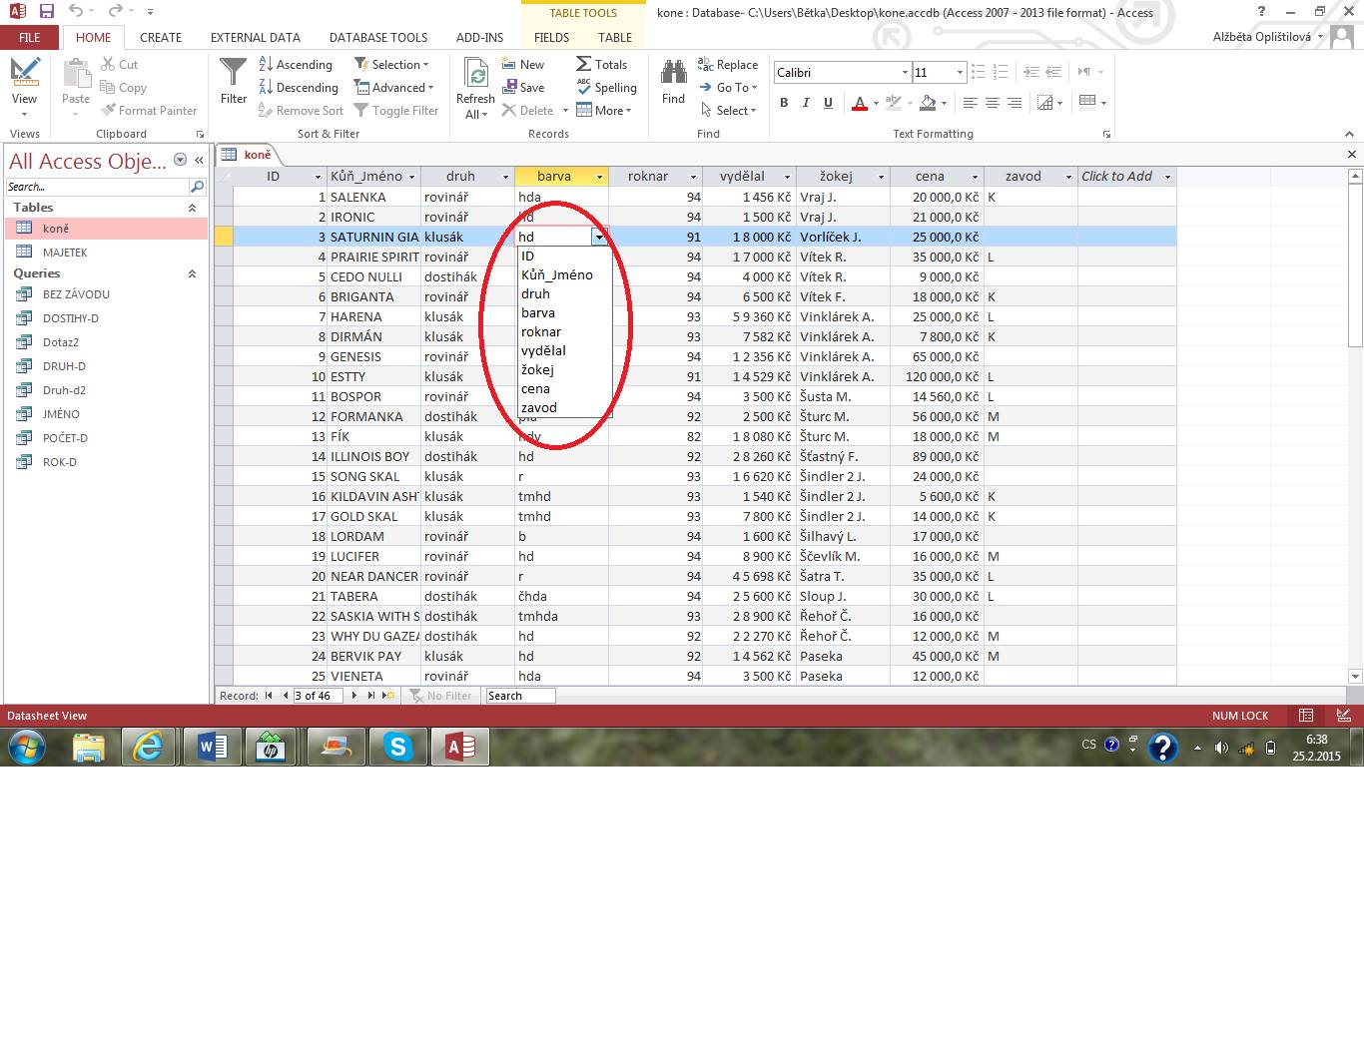Cut the selected content
The height and width of the screenshot is (1042, 1364).
pyautogui.click(x=119, y=64)
